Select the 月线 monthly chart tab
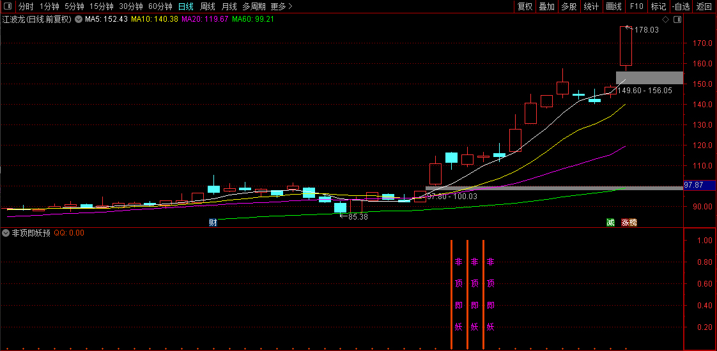The width and height of the screenshot is (717, 351). point(229,6)
